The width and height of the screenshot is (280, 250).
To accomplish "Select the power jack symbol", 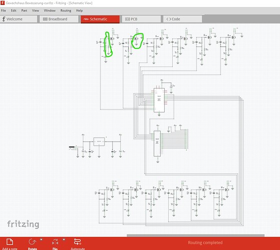I will pyautogui.click(x=72, y=147).
